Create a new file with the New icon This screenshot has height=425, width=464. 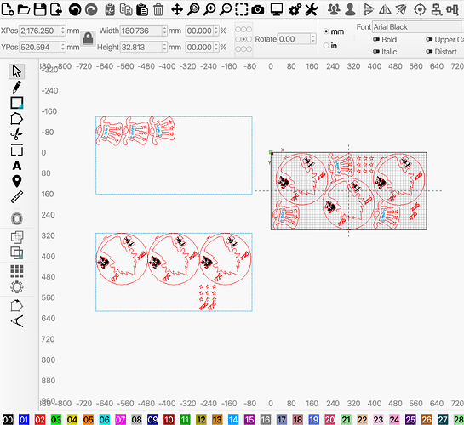pyautogui.click(x=8, y=9)
